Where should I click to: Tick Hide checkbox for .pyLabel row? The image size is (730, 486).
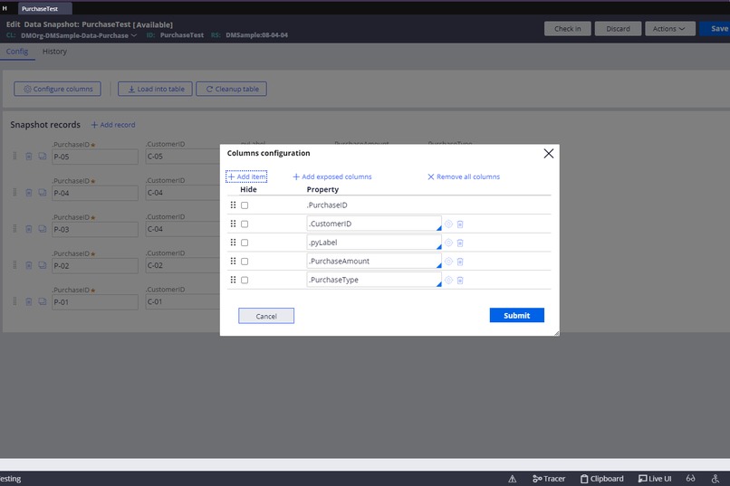pyautogui.click(x=245, y=243)
